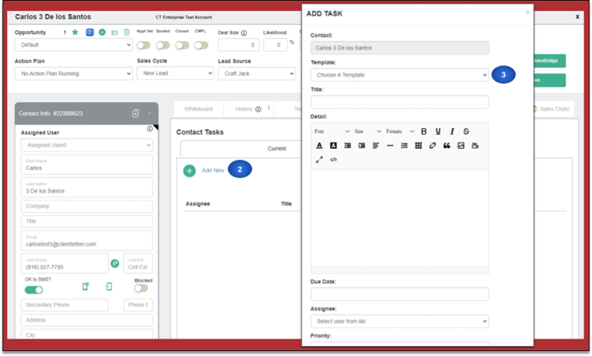Click the blockquote icon in editor toolbar
Screen dimensions: 592x356
(x=447, y=145)
